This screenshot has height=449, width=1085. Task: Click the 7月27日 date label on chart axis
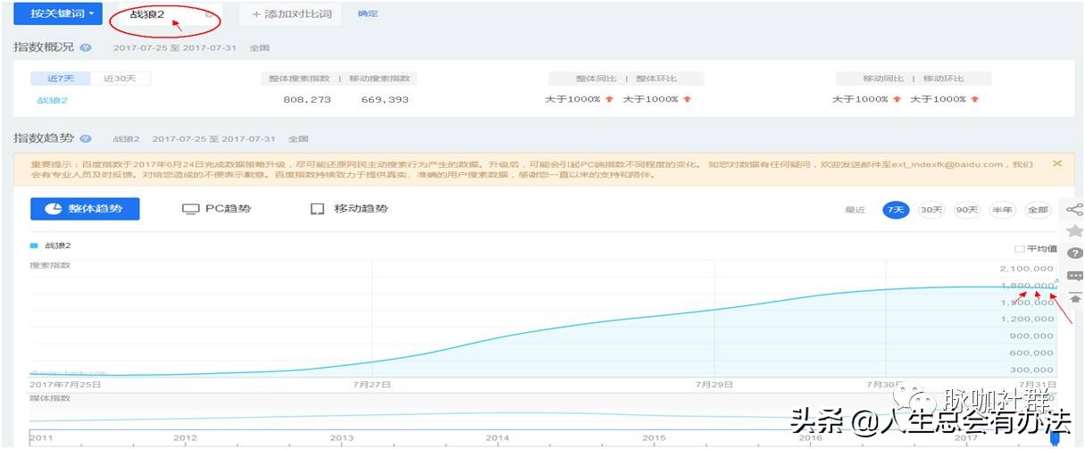pyautogui.click(x=371, y=385)
